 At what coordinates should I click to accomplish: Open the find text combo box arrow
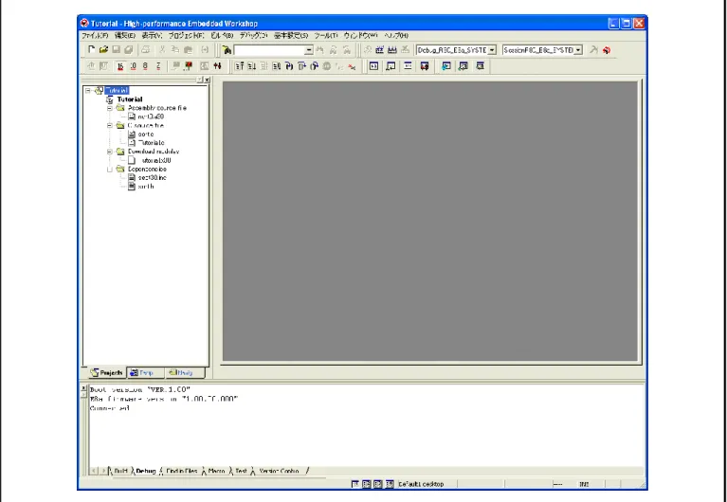[309, 50]
